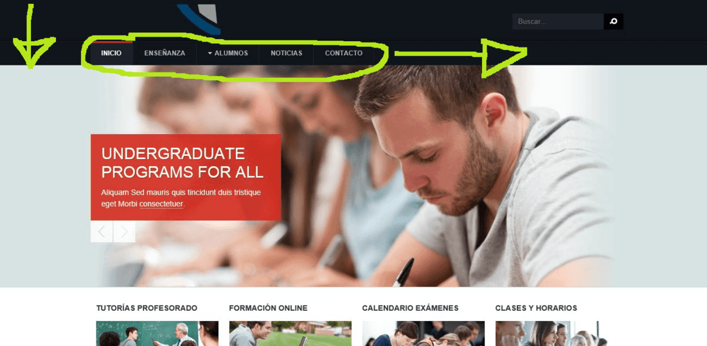Open the Enseñanza menu item
The width and height of the screenshot is (707, 346).
coord(165,53)
